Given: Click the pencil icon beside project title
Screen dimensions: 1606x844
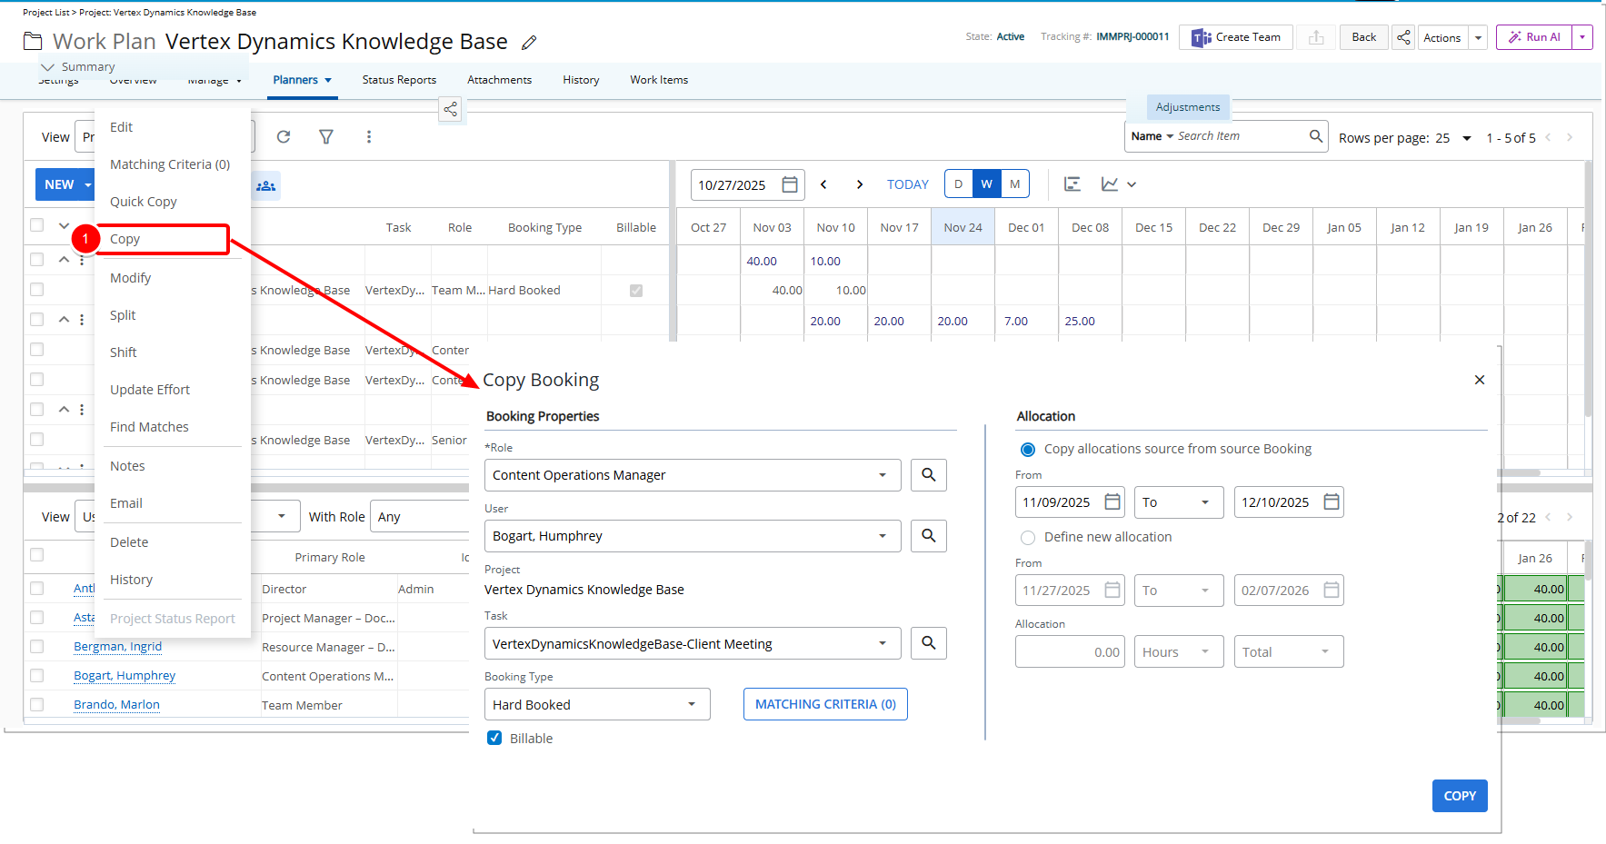Looking at the screenshot, I should tap(529, 43).
